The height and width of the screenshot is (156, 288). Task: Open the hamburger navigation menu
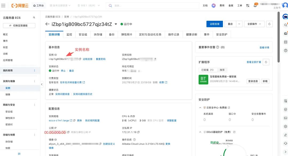tap(3, 6)
